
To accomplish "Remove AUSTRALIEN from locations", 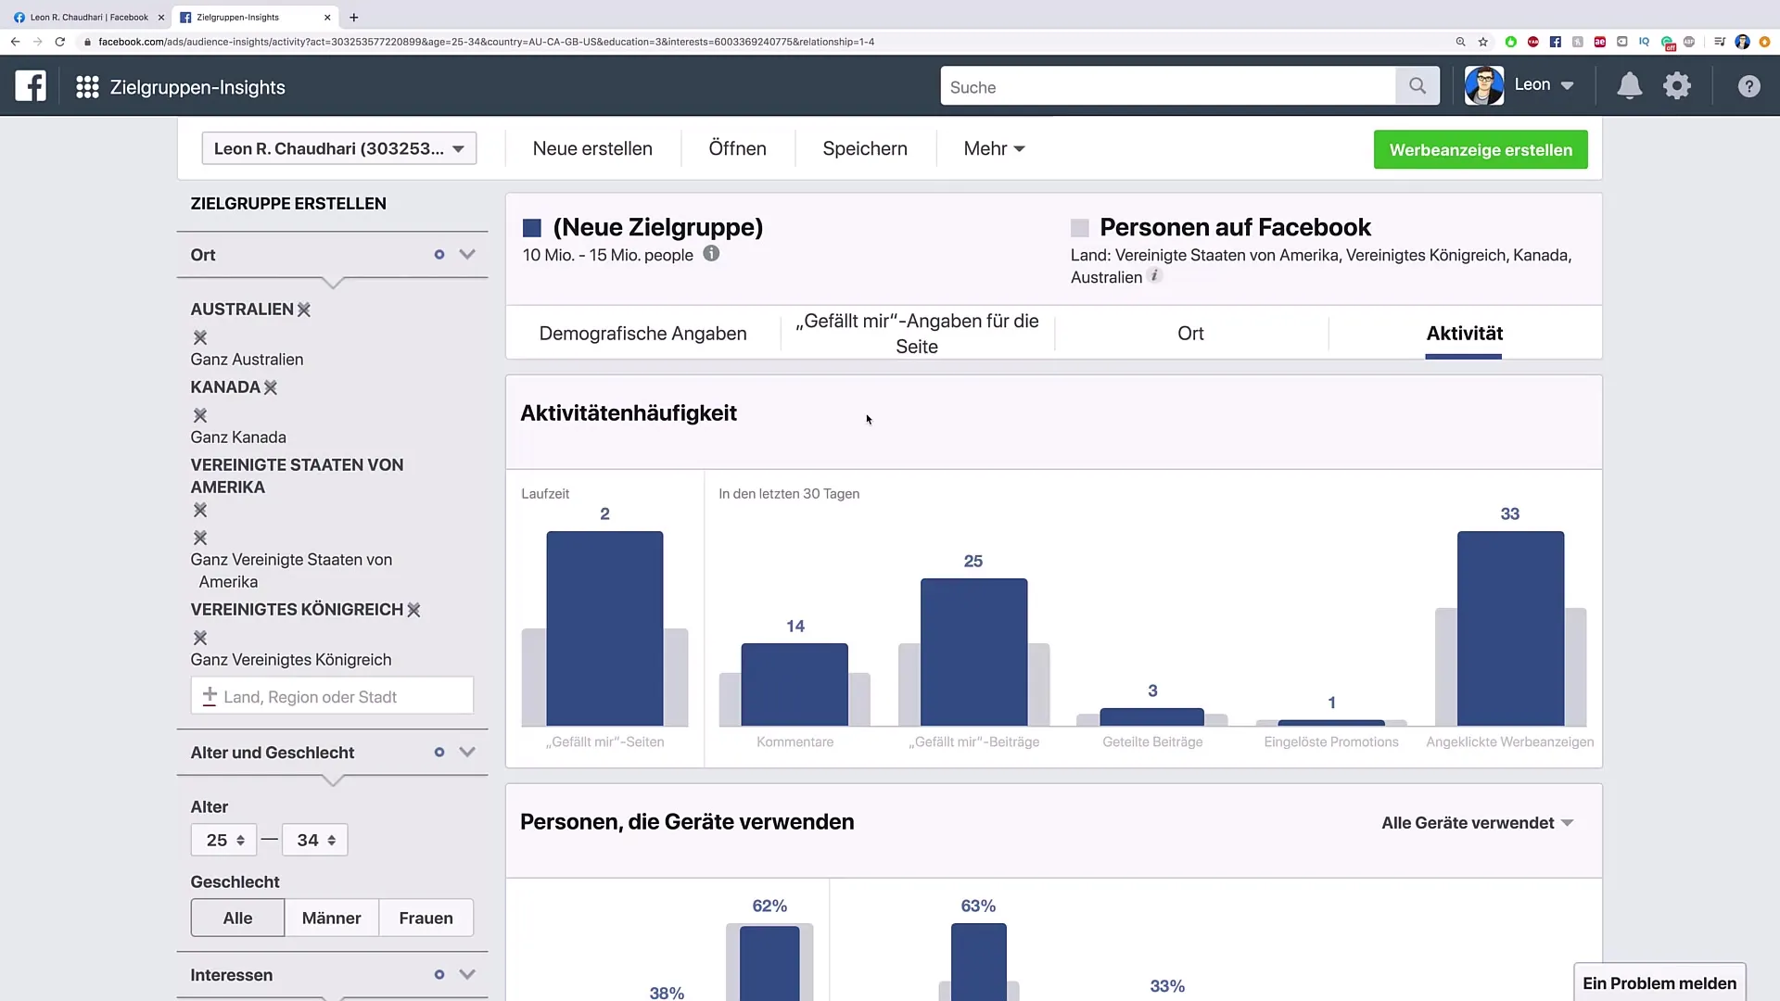I will click(x=304, y=310).
